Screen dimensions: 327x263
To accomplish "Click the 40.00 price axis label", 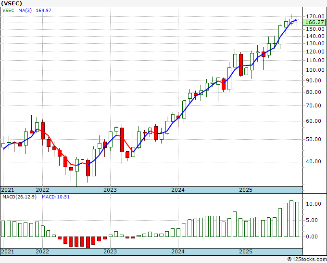I will (x=316, y=161).
